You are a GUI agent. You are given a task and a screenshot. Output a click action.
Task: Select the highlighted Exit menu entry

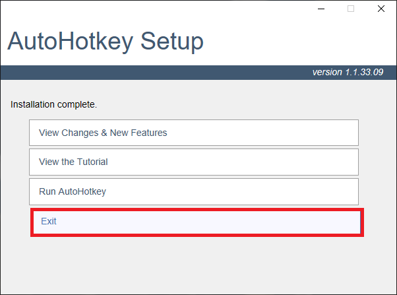tap(197, 222)
